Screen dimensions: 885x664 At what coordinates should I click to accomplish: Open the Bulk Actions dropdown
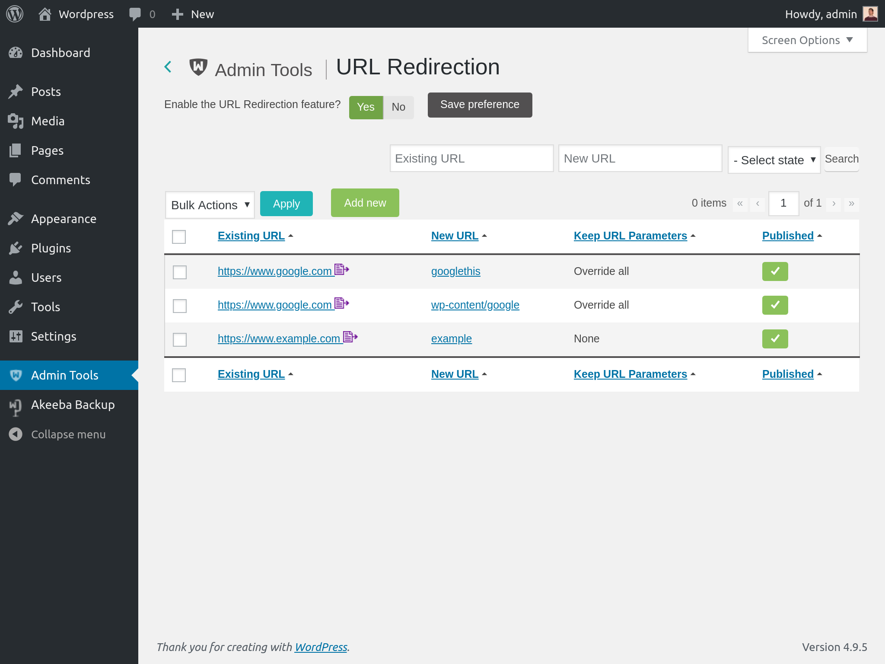(210, 204)
